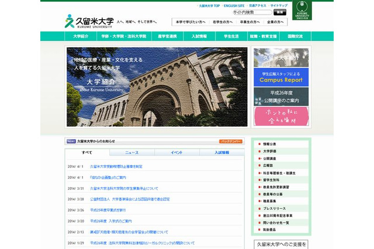Open 科目等履修生・聴講生 in the sidebar

(279, 173)
